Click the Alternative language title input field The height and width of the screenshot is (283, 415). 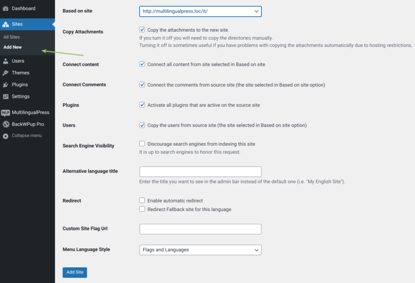(200, 171)
